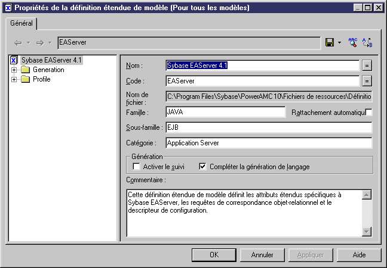The width and height of the screenshot is (387, 268).
Task: Click the back navigation arrow icon
Action: [18, 43]
